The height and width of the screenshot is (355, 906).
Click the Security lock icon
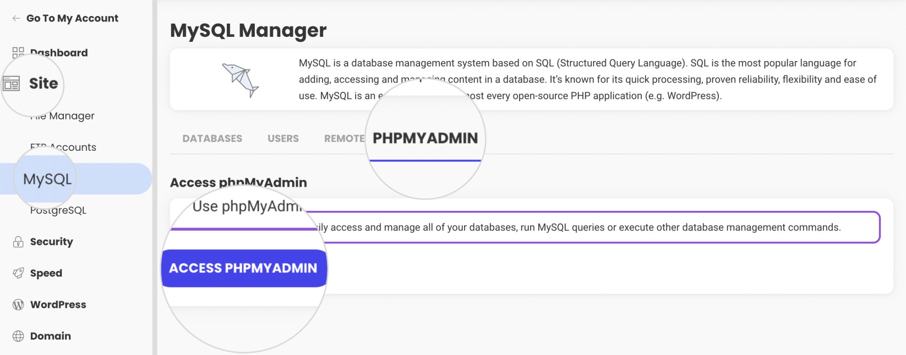pos(18,242)
